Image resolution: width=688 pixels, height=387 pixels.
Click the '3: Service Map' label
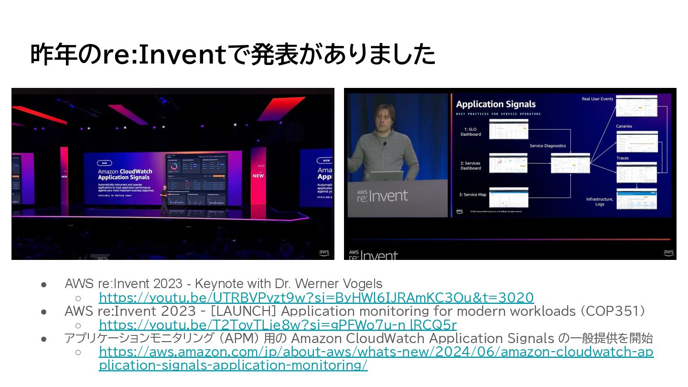472,194
